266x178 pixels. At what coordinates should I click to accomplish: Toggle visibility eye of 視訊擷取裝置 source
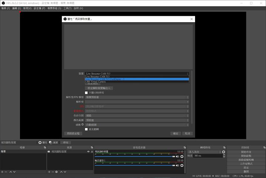tap(88, 152)
